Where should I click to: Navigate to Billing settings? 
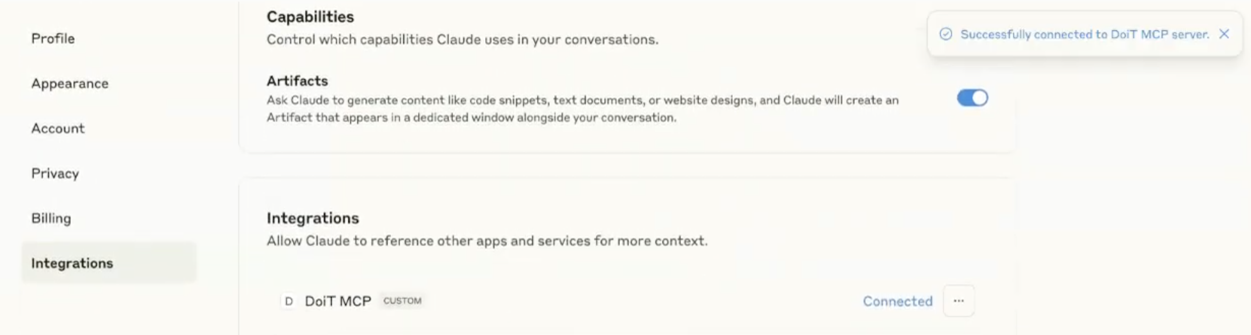51,218
